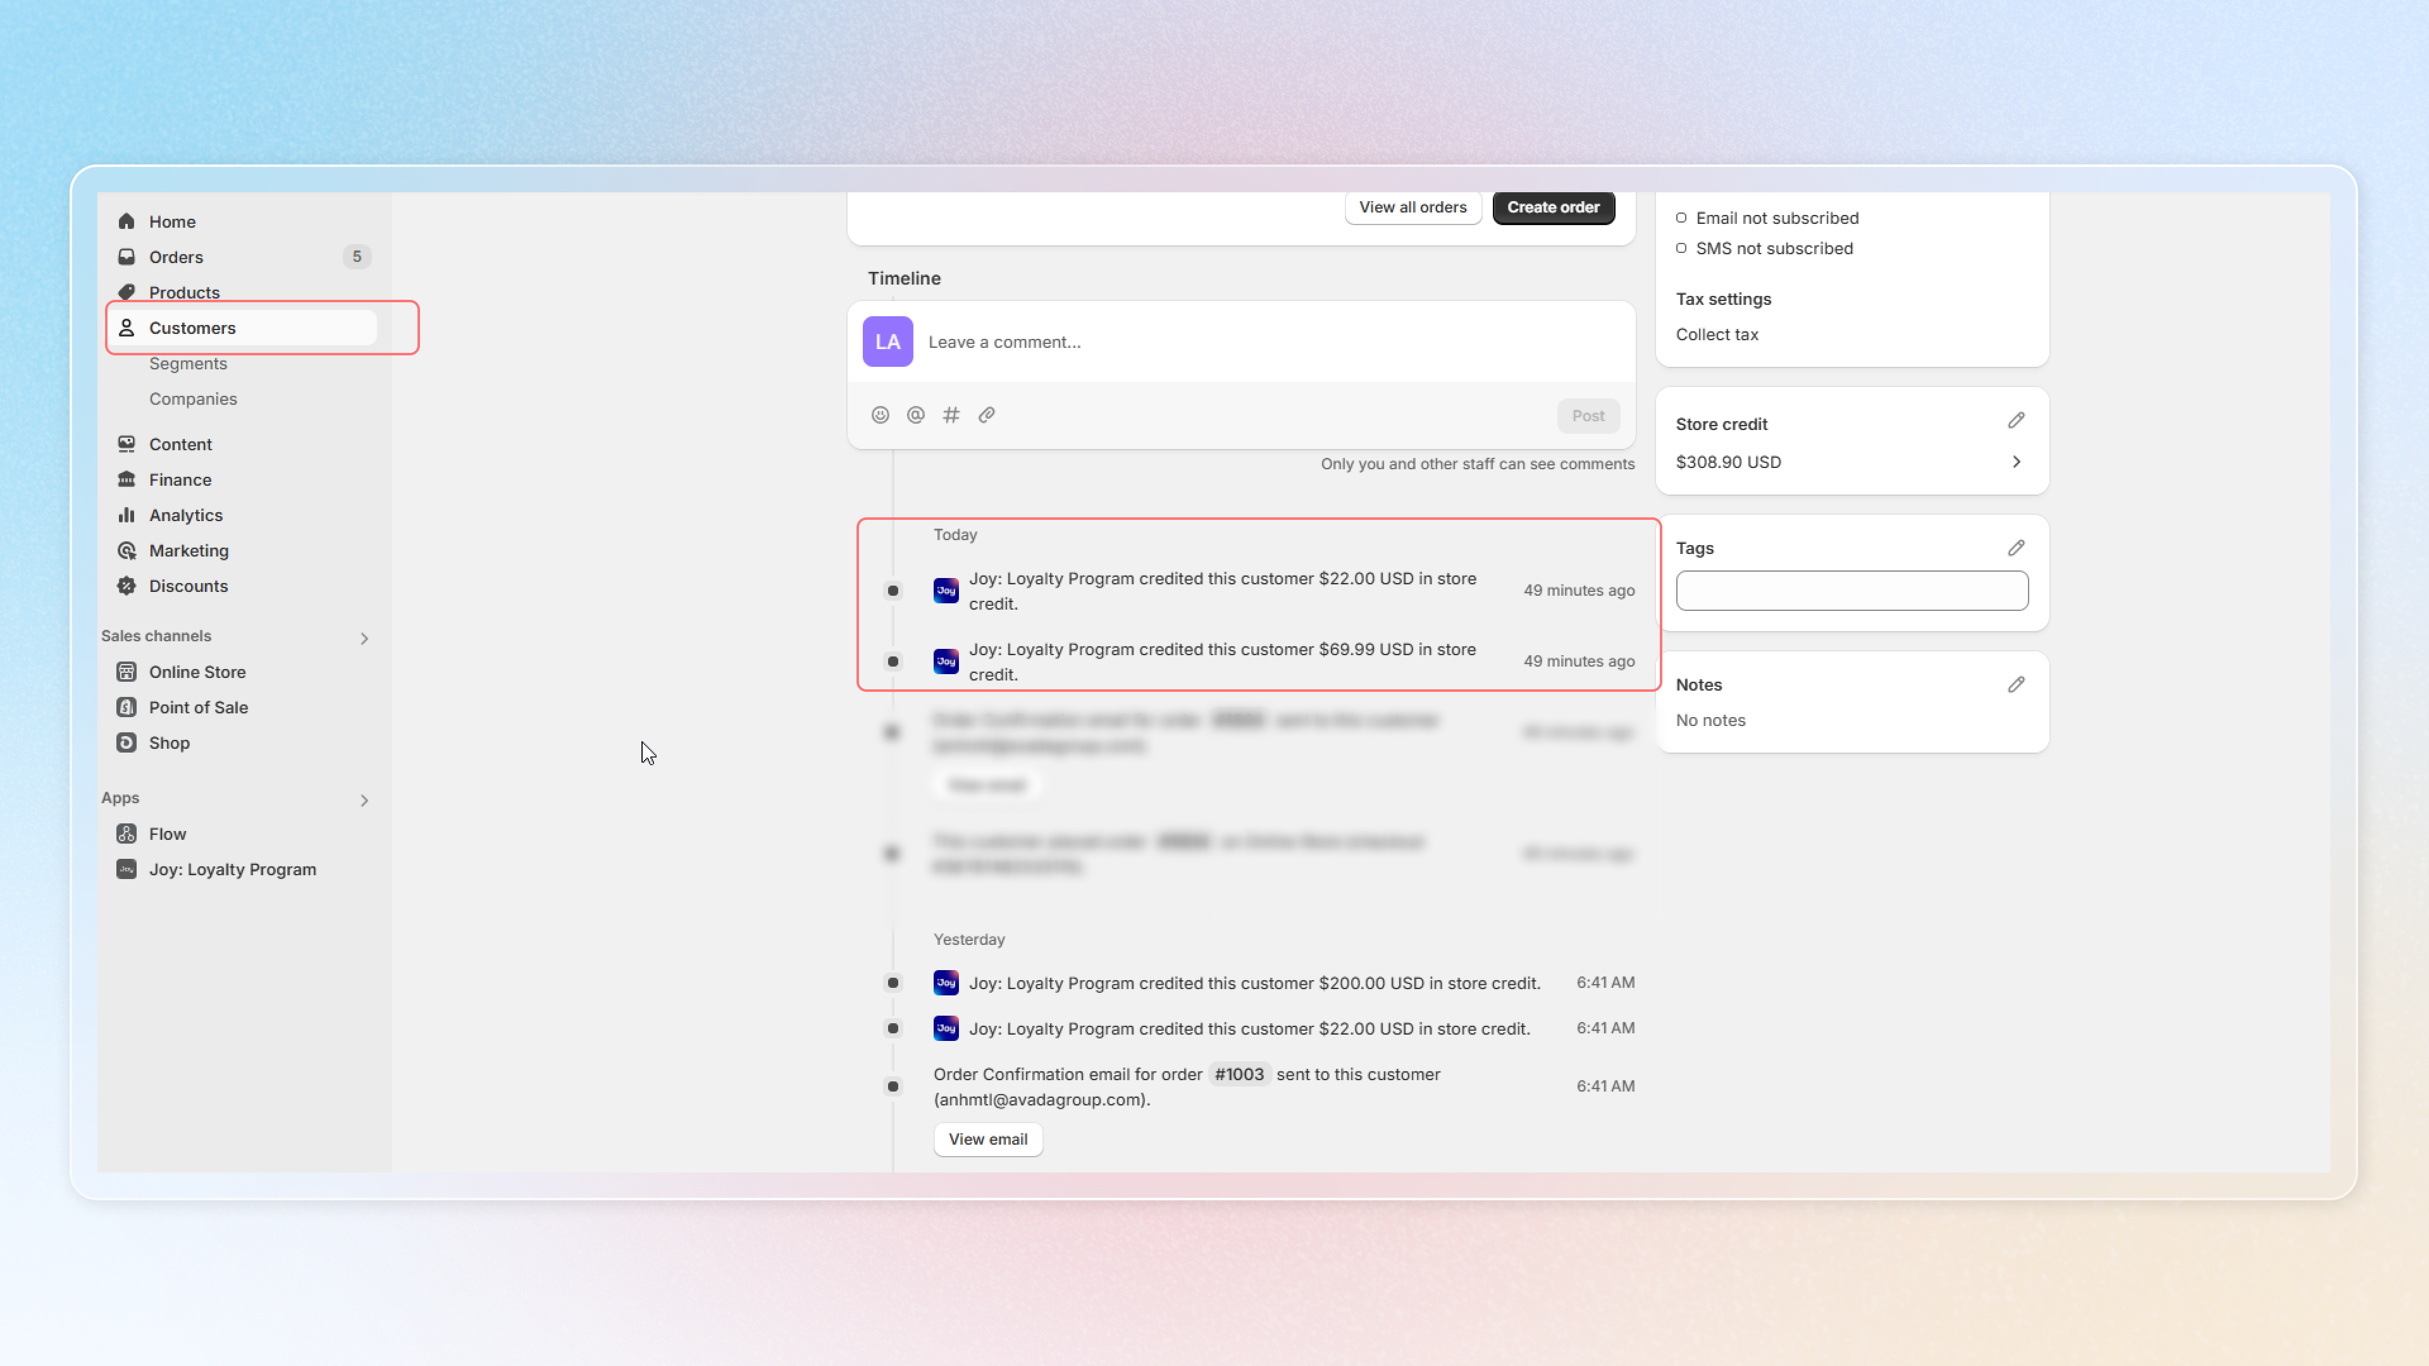Expand the Sales channels section chevron

tap(364, 638)
